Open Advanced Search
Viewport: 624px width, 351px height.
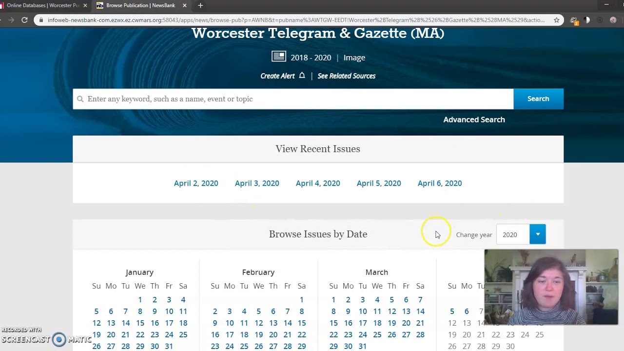coord(474,119)
